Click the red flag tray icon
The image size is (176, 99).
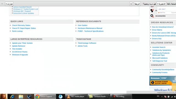[165, 97]
